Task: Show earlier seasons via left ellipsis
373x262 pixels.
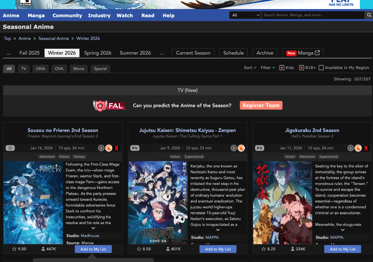Action: (x=9, y=53)
